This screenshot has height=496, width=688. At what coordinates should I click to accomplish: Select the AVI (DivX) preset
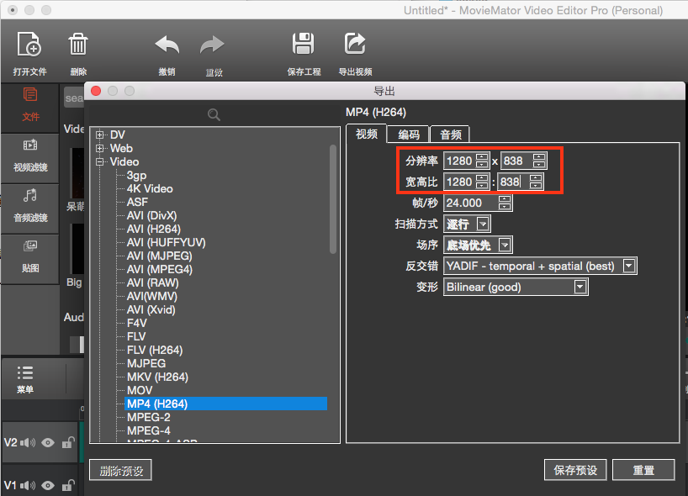coord(152,216)
